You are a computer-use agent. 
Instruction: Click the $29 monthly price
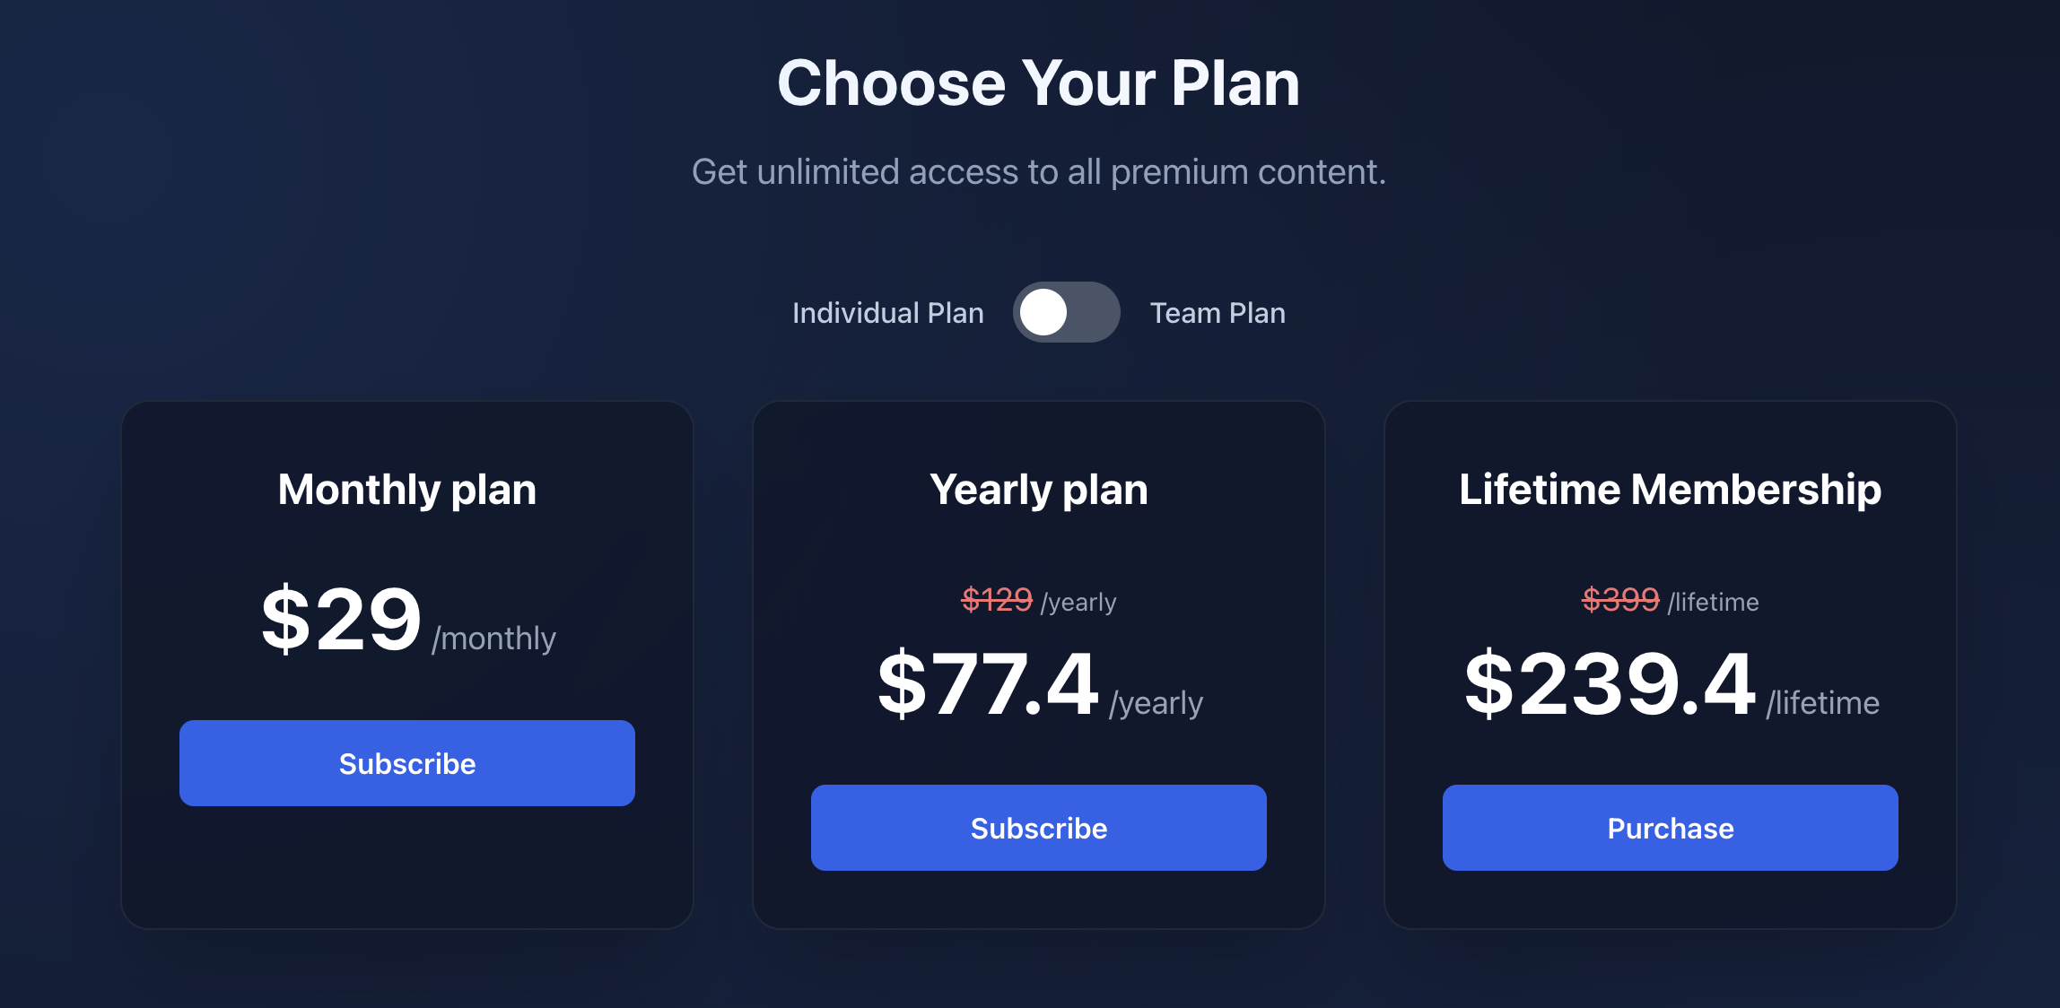pos(341,619)
